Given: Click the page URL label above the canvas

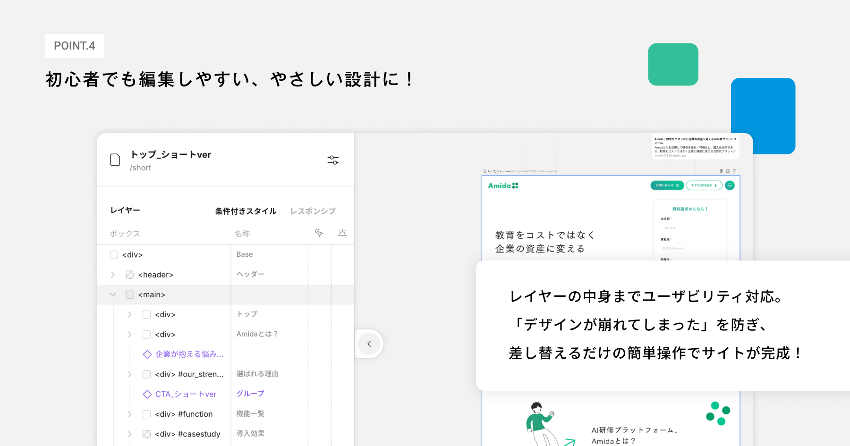Looking at the screenshot, I should click(x=534, y=171).
